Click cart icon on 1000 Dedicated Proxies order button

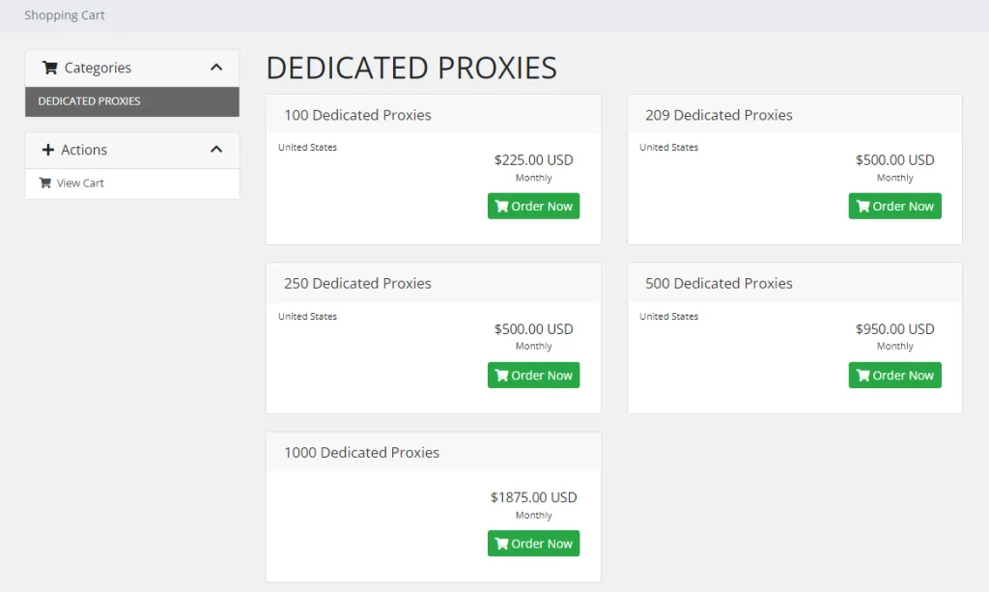501,544
